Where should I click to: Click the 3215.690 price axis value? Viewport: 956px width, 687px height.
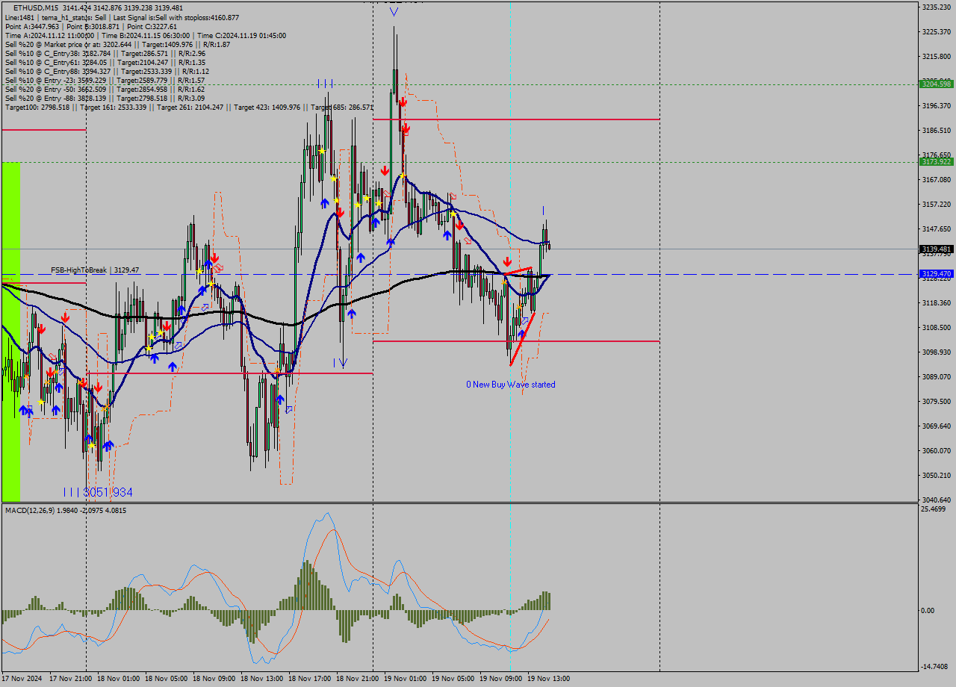pos(937,56)
